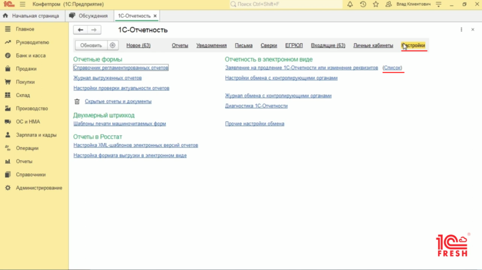Open the Новое (63) section
The height and width of the screenshot is (270, 482).
coord(138,46)
